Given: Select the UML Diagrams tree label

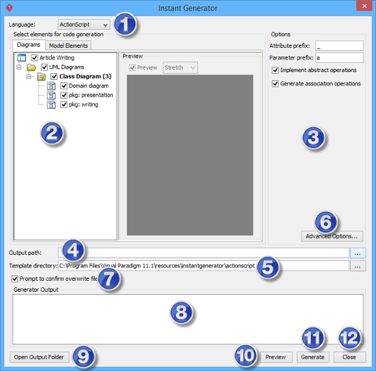Looking at the screenshot, I should tap(66, 67).
